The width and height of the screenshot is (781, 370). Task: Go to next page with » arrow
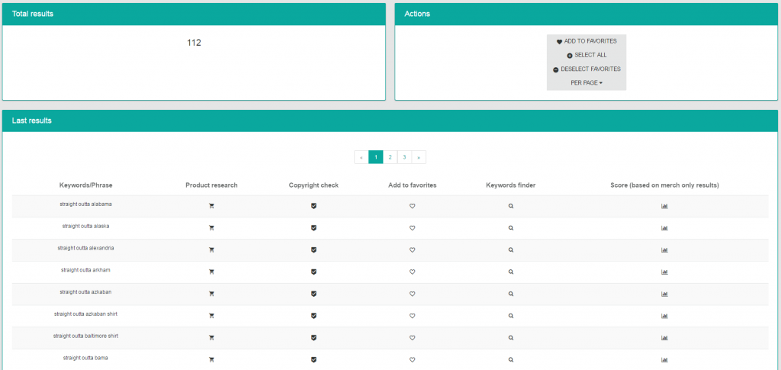[x=419, y=157]
